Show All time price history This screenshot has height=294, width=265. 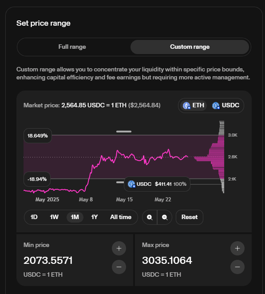click(121, 217)
